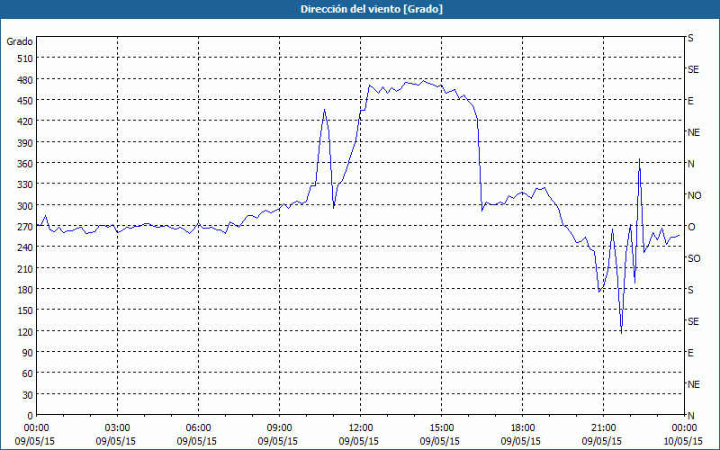
Task: Choose the SE compass label near the 480 line
Action: [x=693, y=69]
